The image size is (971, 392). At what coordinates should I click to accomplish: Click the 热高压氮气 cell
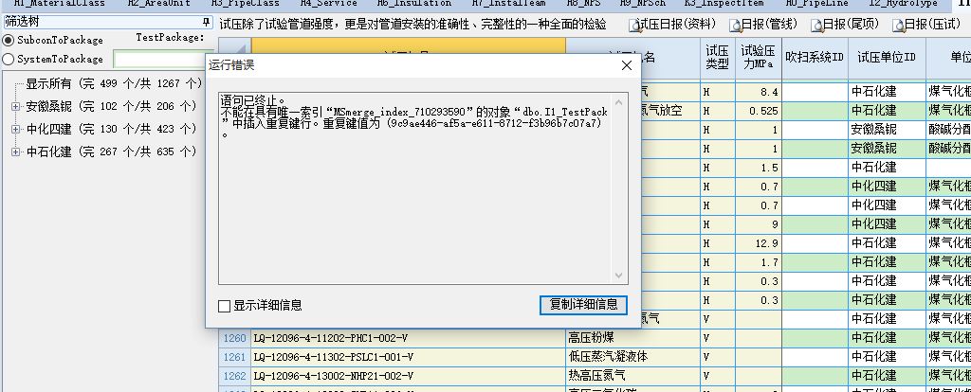[x=632, y=376]
